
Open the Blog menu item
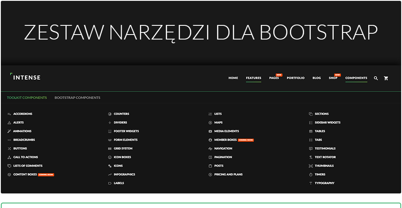[x=317, y=78]
